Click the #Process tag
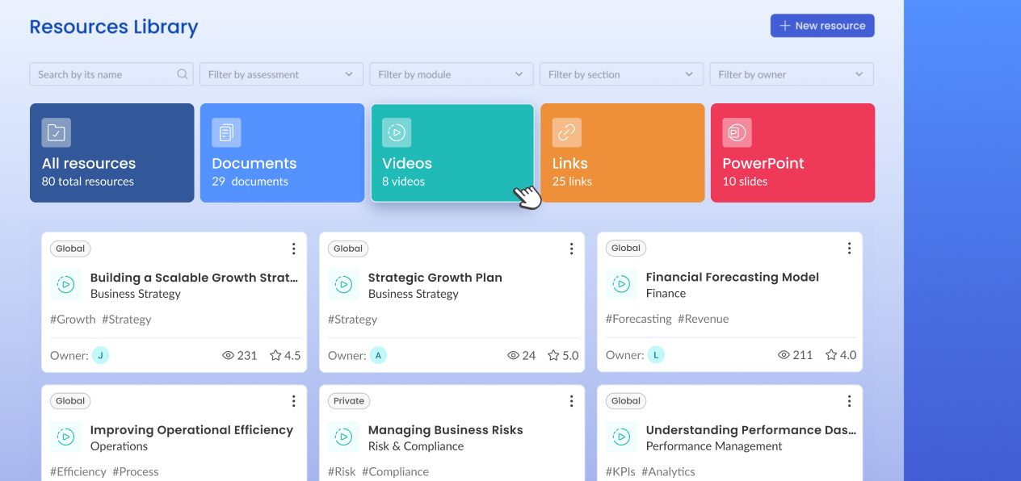 136,472
